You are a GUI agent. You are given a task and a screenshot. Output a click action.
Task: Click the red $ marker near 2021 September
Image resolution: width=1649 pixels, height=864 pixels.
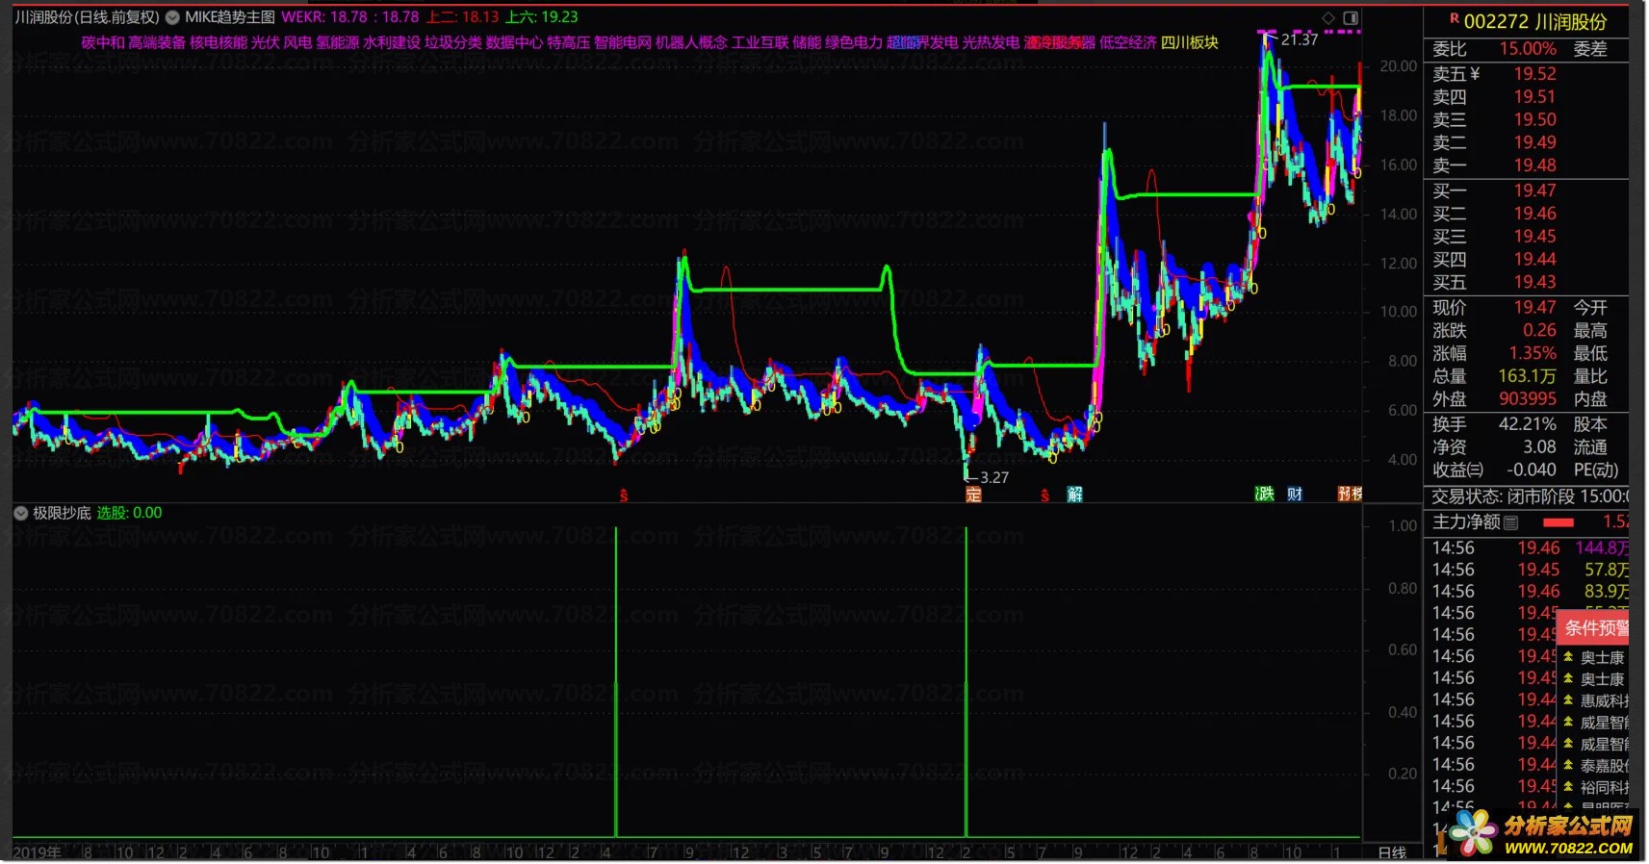point(624,496)
